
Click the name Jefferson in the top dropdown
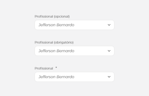[47, 25]
